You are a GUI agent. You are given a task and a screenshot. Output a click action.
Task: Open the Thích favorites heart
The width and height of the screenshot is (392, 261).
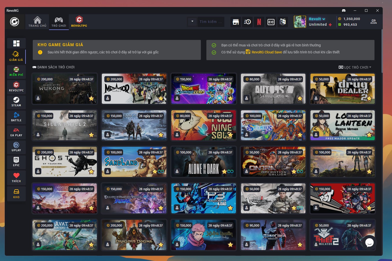tap(16, 177)
